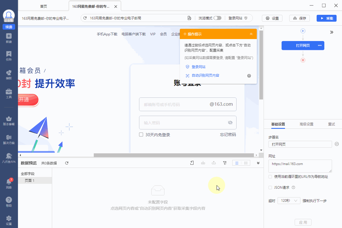Select the 重试 tab
The width and height of the screenshot is (342, 228).
[331, 124]
